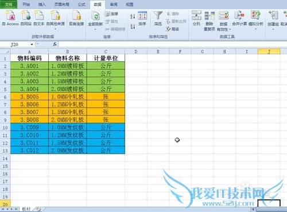Select cell containing 计量单位
This screenshot has width=287, height=212.
[x=106, y=58]
